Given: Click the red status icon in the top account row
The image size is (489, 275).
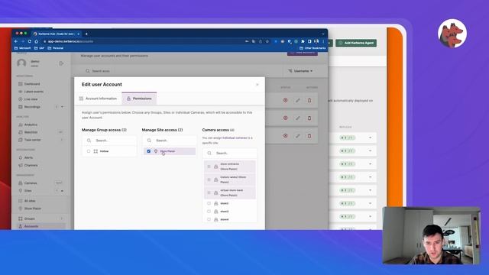Looking at the screenshot, I should click(285, 100).
